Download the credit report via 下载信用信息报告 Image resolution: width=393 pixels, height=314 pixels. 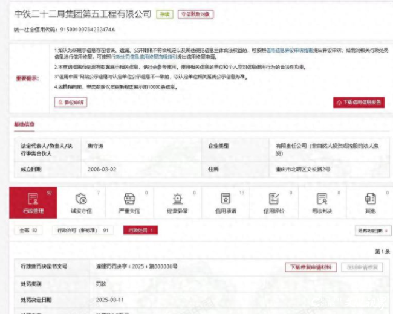click(359, 103)
